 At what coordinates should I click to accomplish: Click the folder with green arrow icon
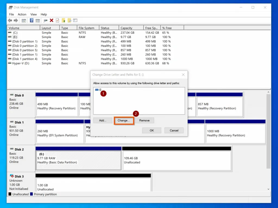point(64,21)
